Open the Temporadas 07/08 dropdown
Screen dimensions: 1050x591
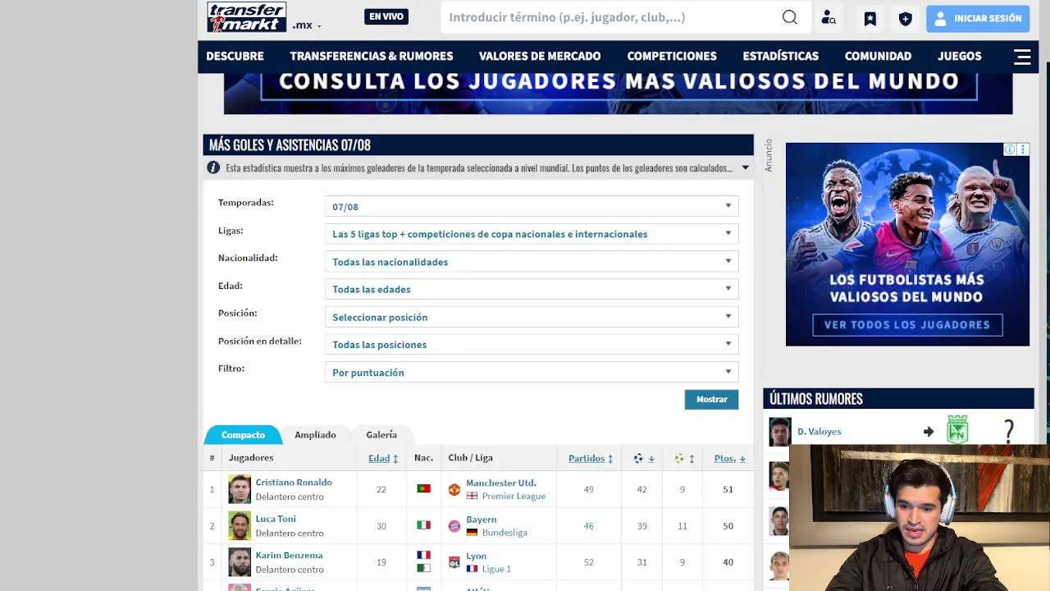(532, 206)
